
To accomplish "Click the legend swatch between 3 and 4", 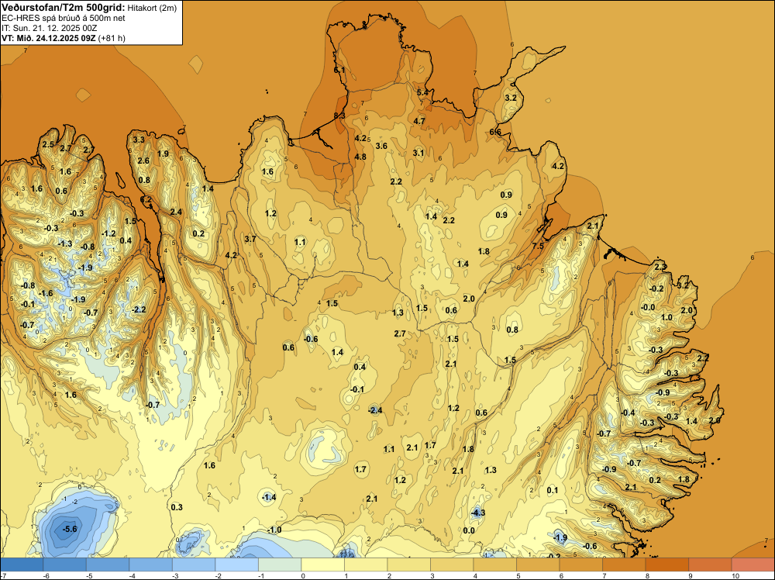I will pyautogui.click(x=452, y=564).
